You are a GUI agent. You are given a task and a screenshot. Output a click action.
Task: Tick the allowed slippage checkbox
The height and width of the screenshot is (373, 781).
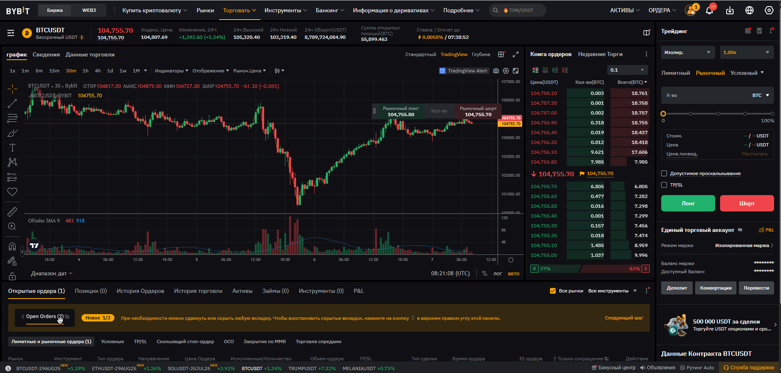click(664, 173)
